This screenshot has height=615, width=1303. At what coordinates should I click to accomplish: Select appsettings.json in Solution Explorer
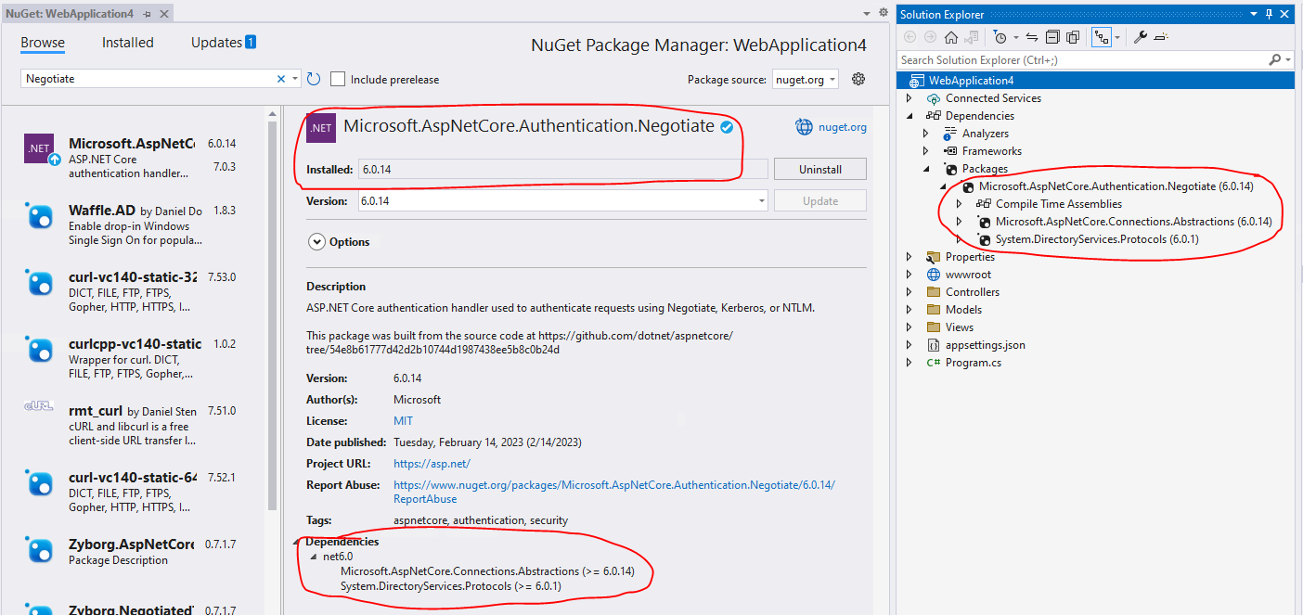point(986,345)
